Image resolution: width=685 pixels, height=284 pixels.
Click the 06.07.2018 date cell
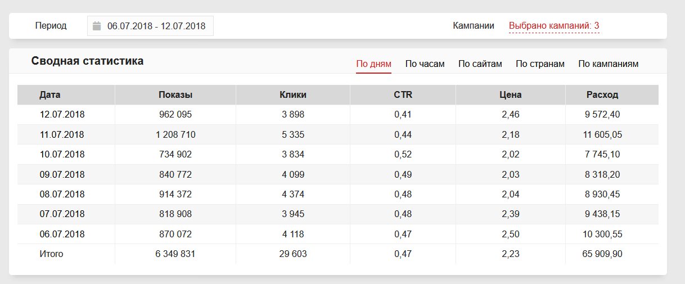pyautogui.click(x=62, y=234)
